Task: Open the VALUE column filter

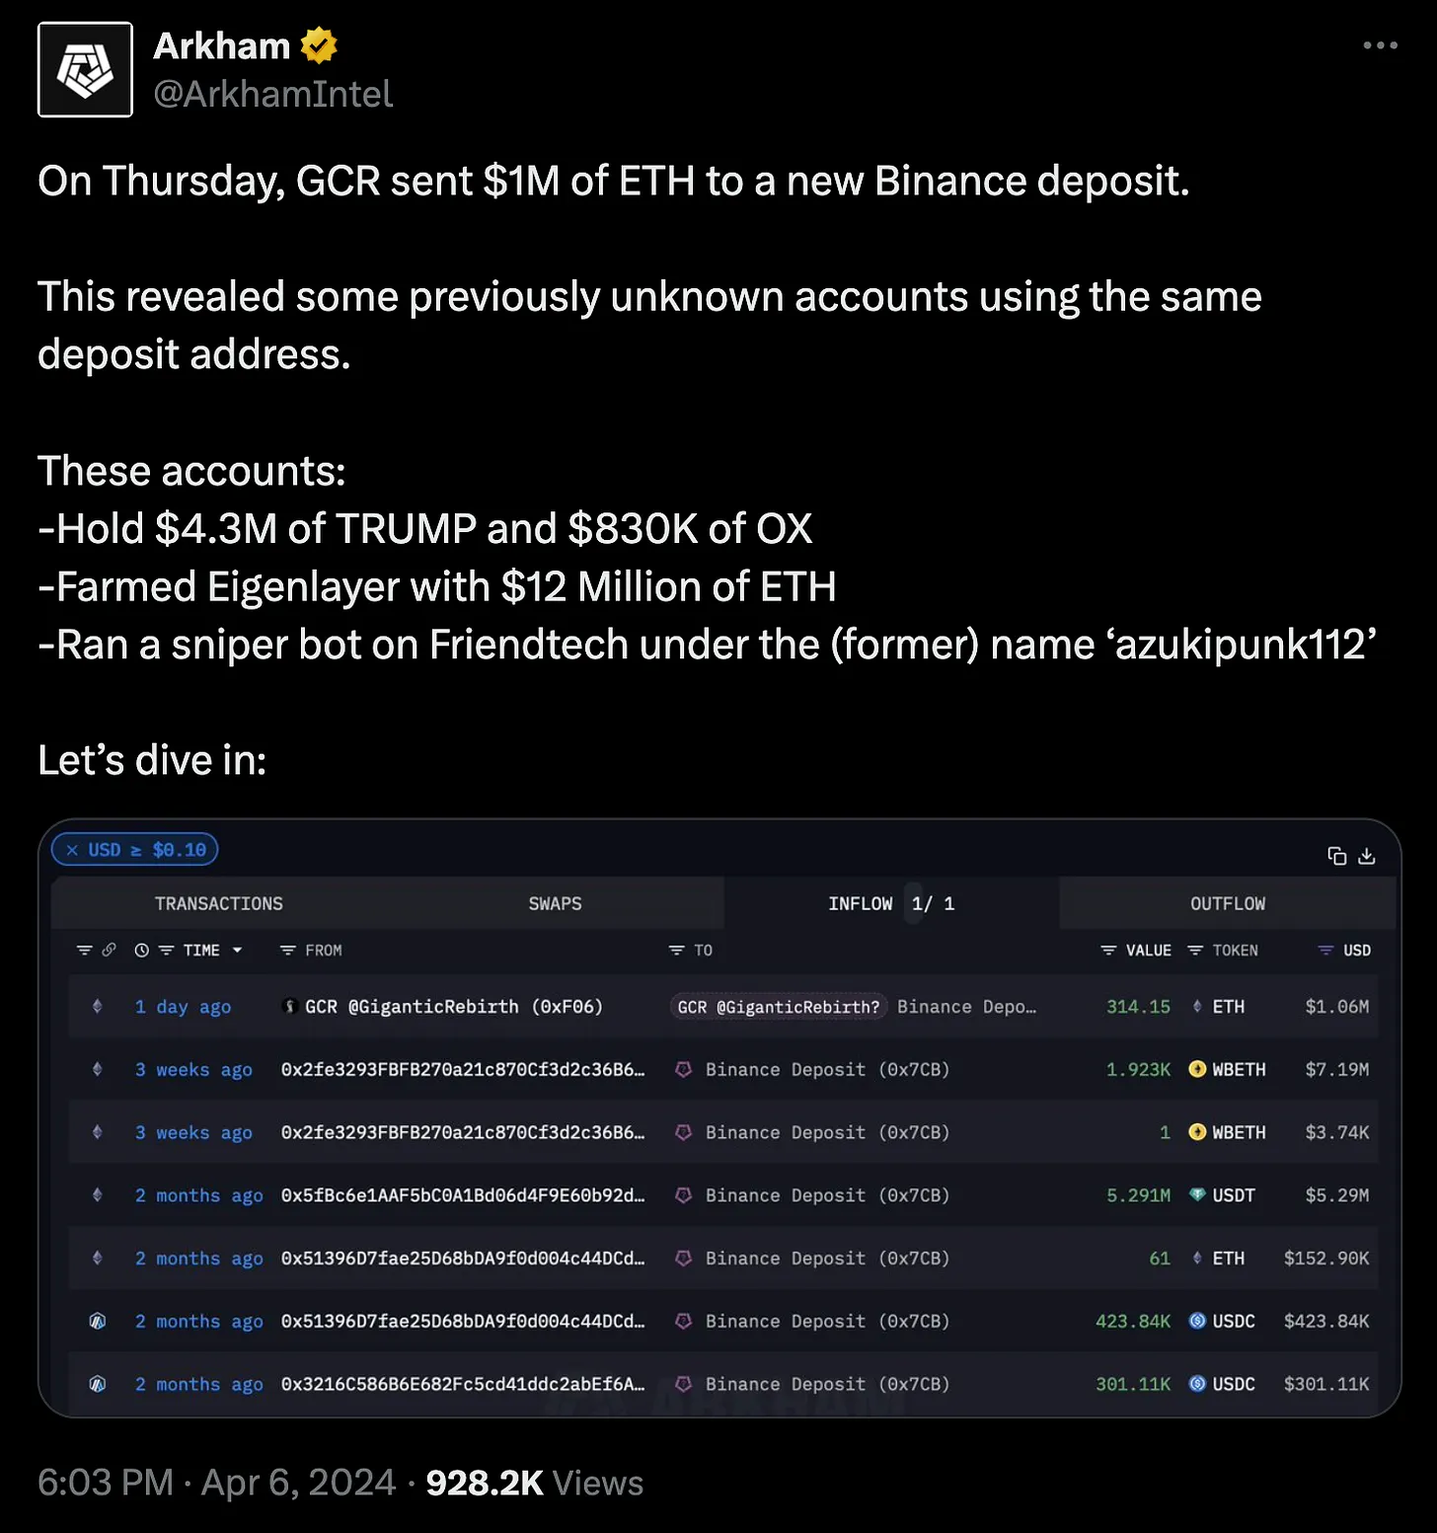Action: [x=1108, y=950]
